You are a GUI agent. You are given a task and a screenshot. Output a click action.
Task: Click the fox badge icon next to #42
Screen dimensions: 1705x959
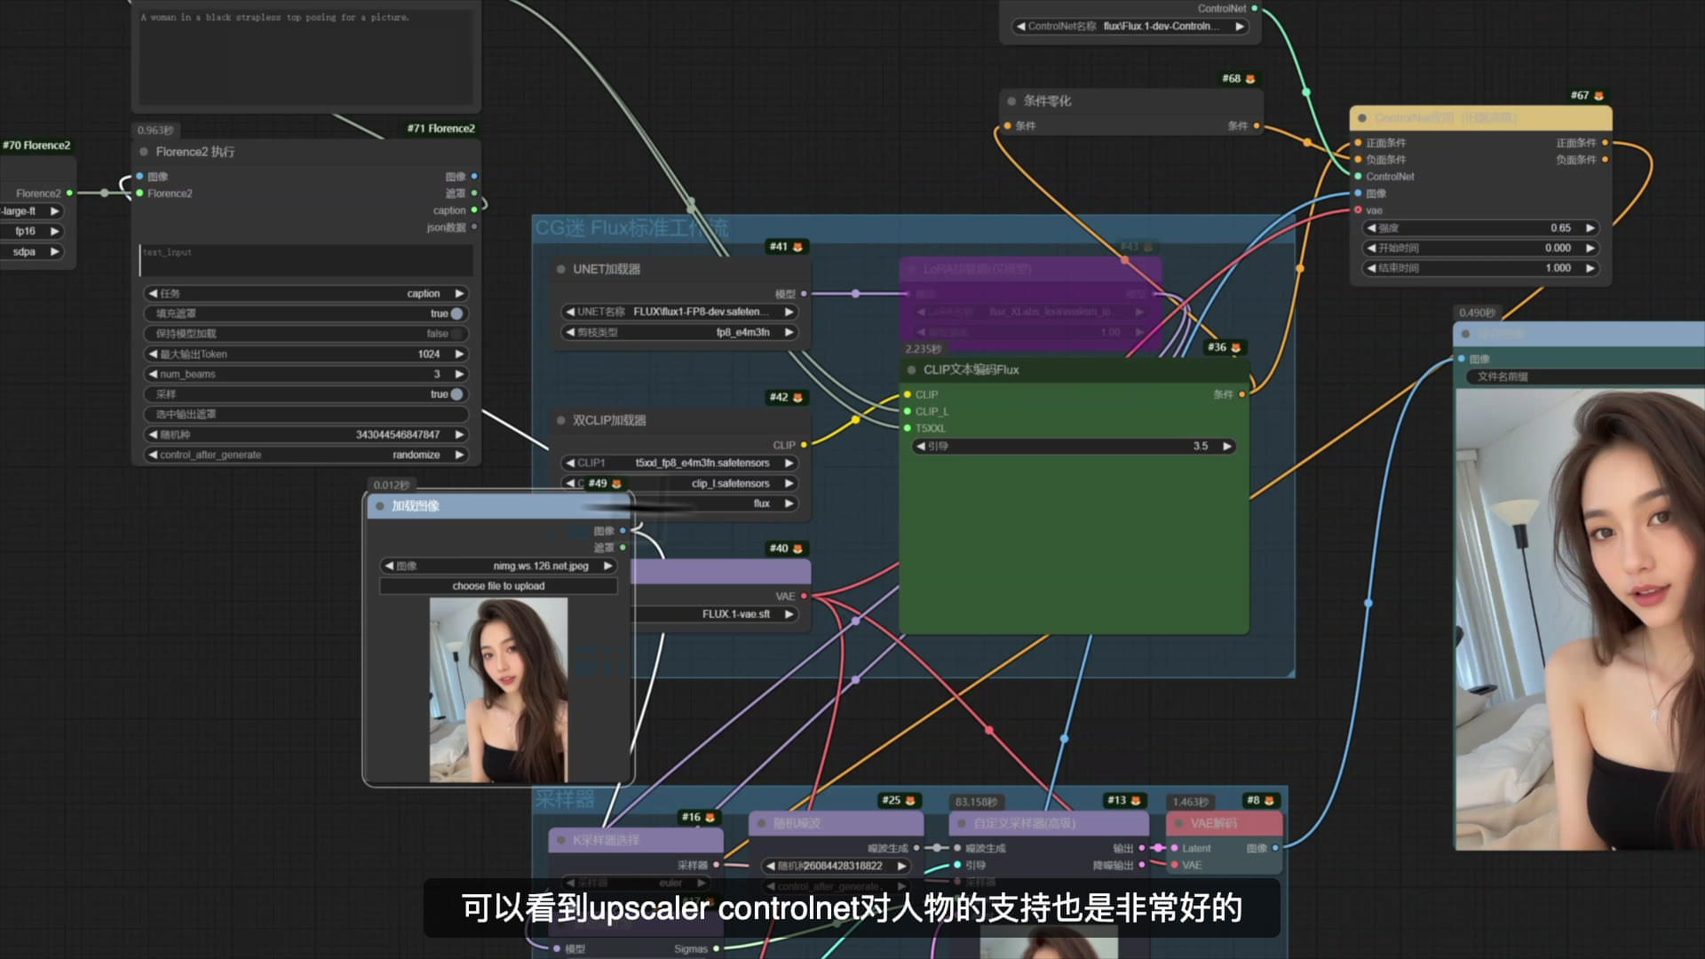797,398
